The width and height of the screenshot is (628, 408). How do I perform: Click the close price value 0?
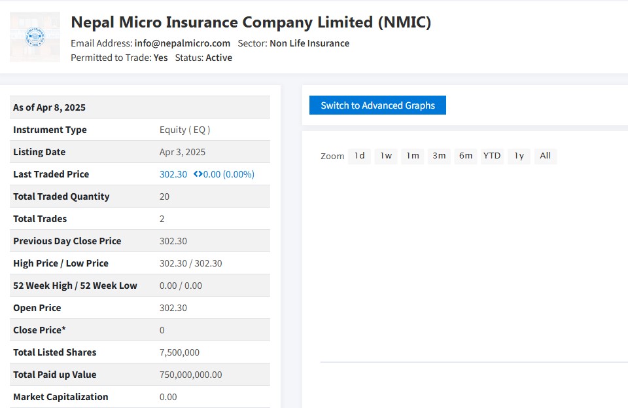[162, 330]
